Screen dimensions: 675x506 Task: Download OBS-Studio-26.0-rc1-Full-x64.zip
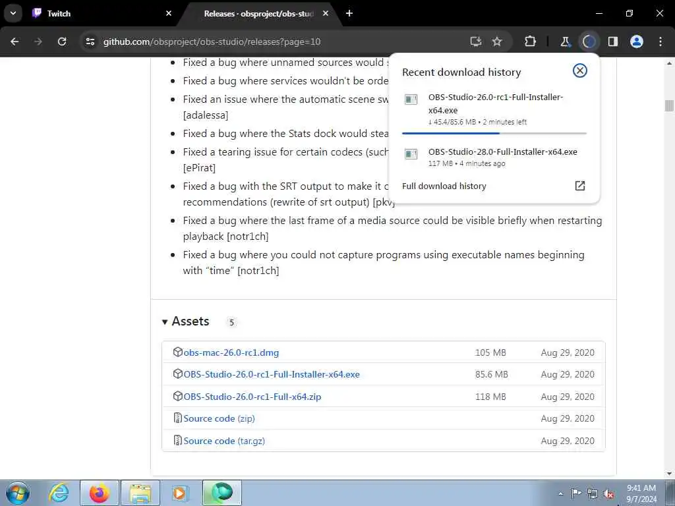[x=252, y=397]
